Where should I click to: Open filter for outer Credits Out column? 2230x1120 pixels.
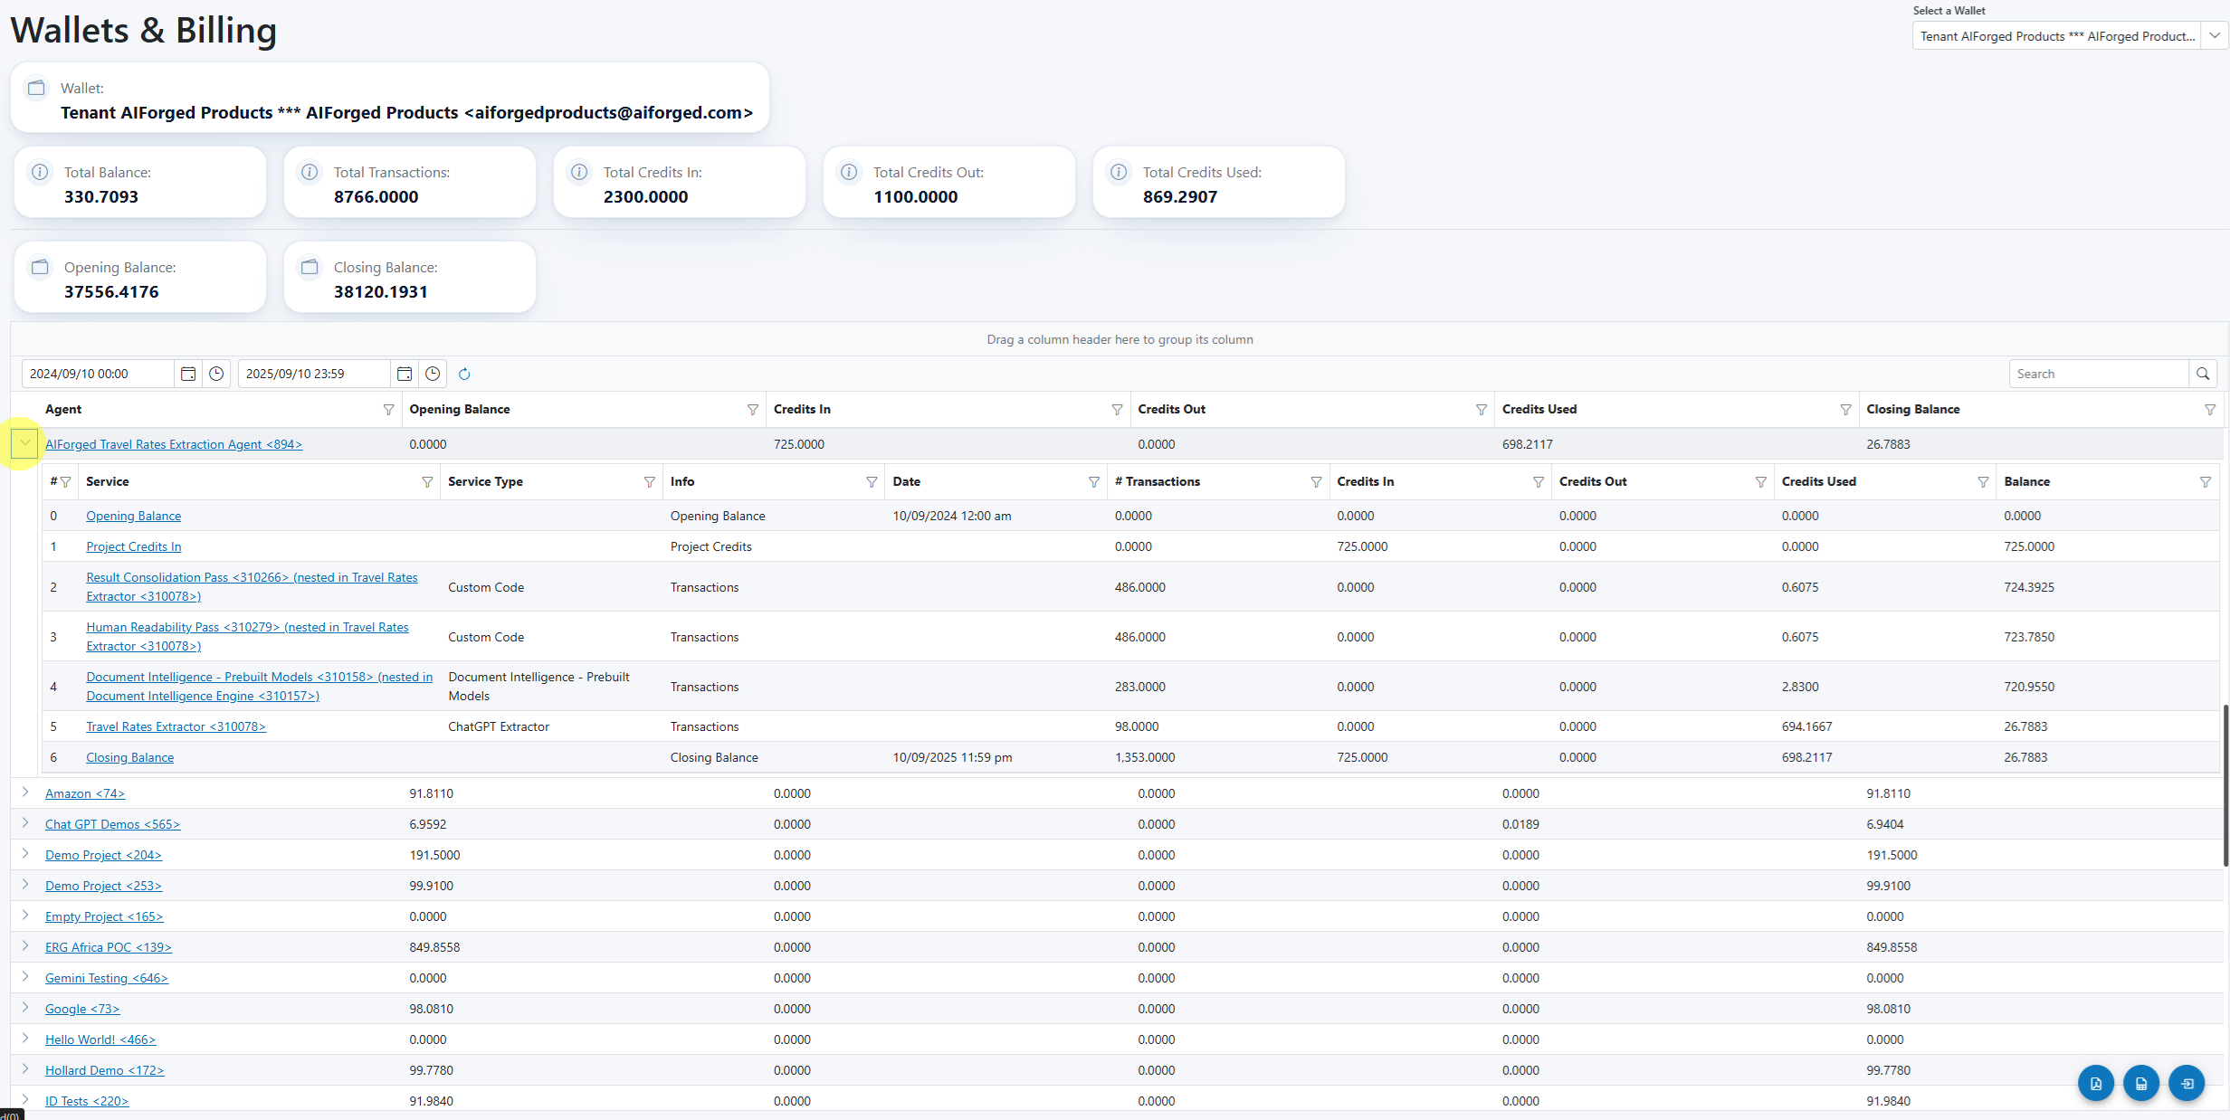(x=1481, y=410)
